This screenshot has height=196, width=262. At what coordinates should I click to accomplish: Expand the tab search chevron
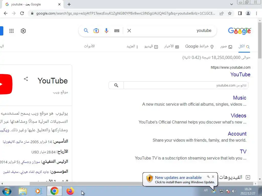231,4
